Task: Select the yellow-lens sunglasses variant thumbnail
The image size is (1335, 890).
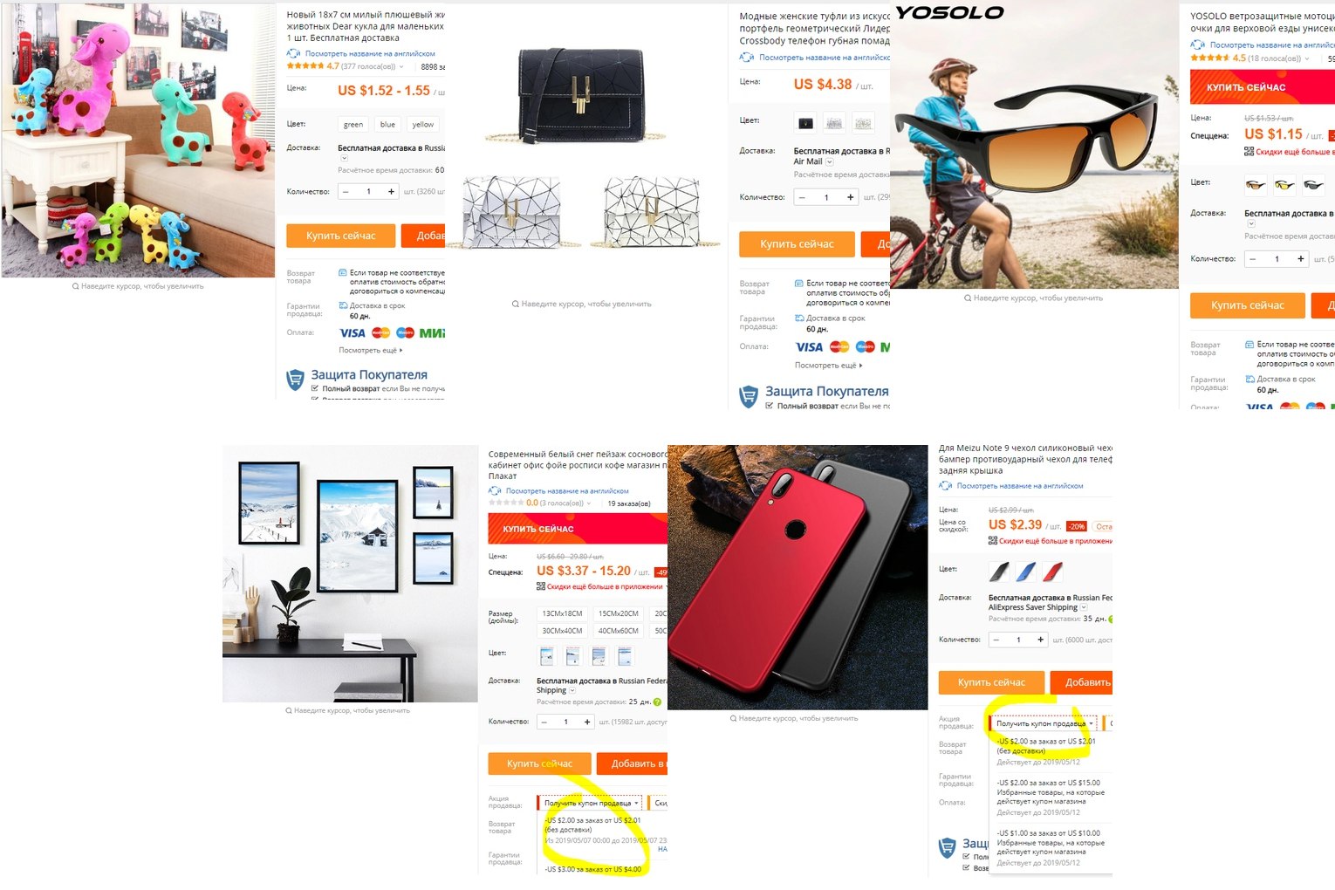Action: coord(1284,184)
